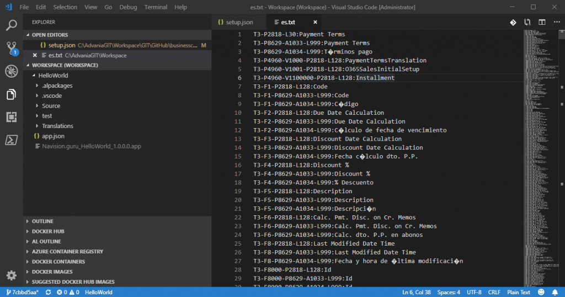Open app.json in the file tree
Image resolution: width=565 pixels, height=297 pixels.
pos(53,136)
